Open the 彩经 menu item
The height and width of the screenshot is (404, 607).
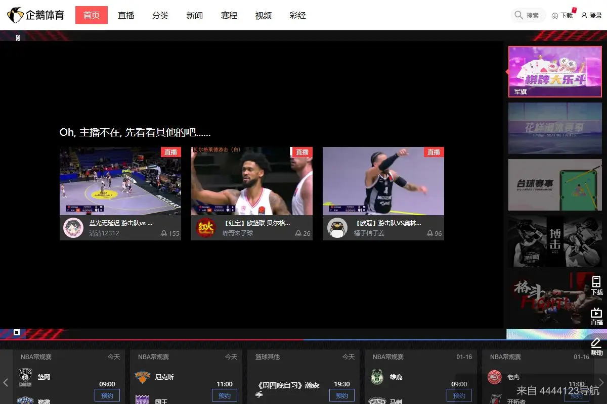click(298, 15)
